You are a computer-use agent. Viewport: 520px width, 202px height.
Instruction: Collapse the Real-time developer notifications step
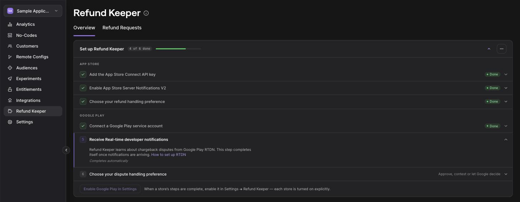[x=506, y=139]
